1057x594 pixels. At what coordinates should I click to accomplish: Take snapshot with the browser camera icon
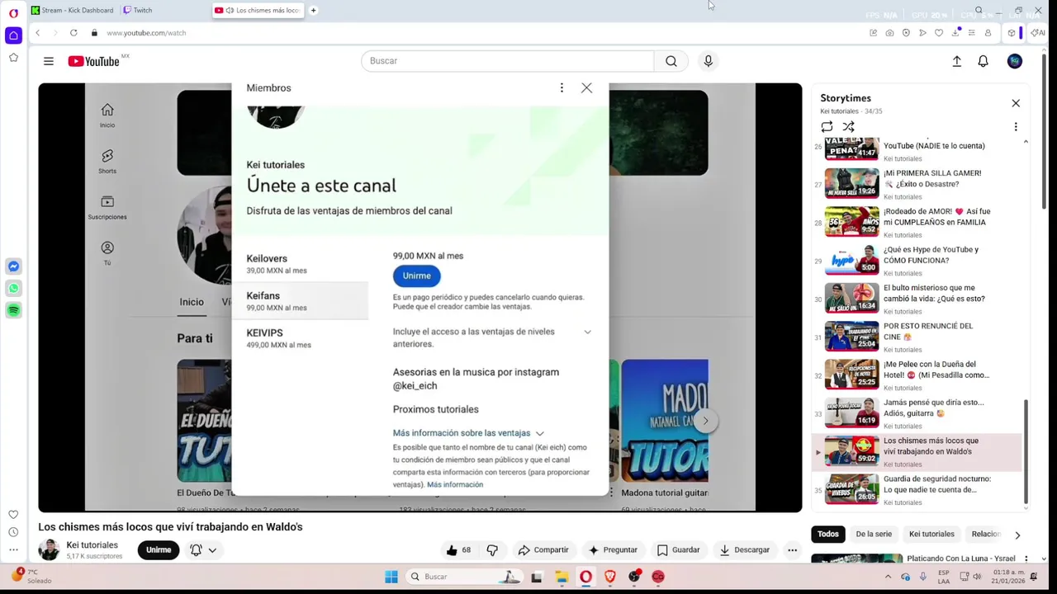coord(889,33)
